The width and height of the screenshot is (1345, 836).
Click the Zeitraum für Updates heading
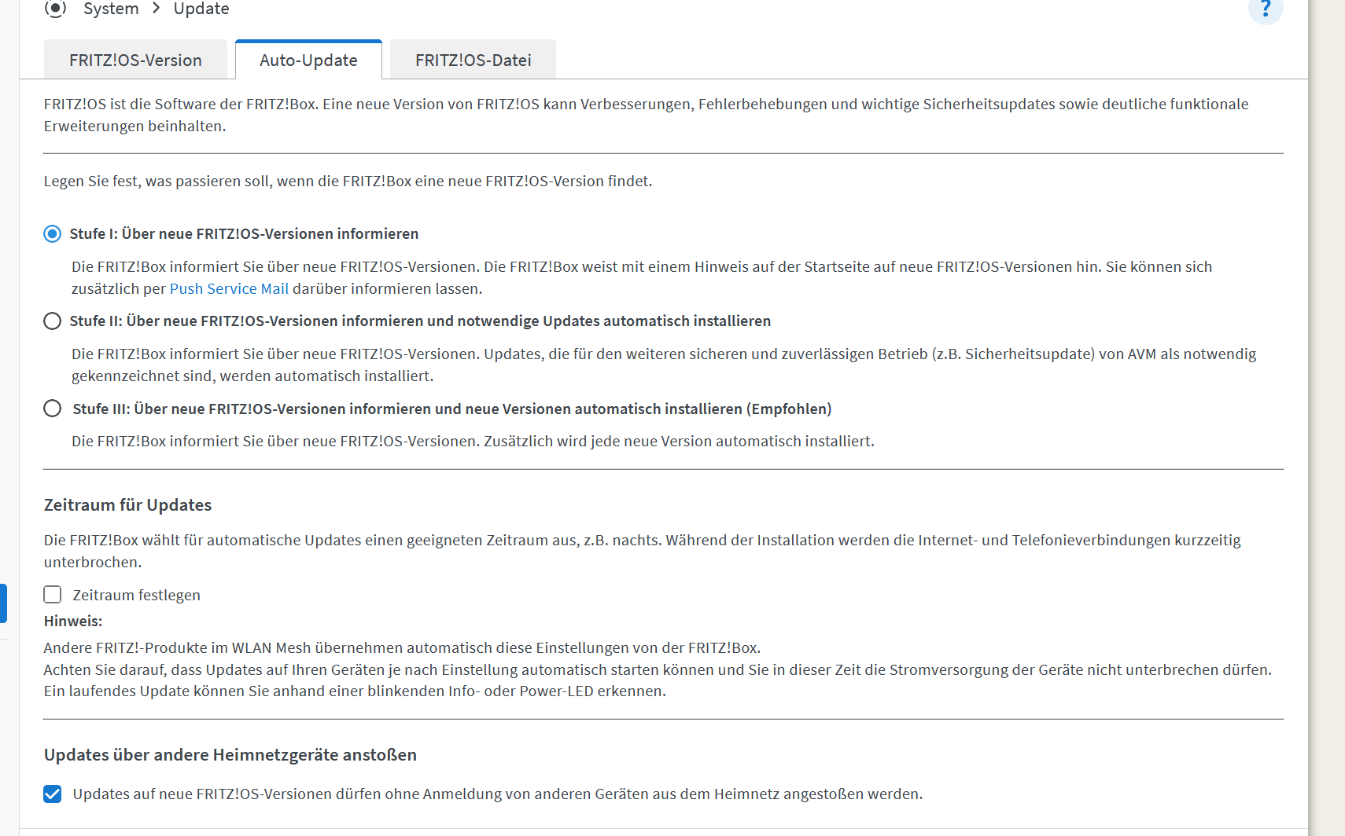pyautogui.click(x=127, y=504)
